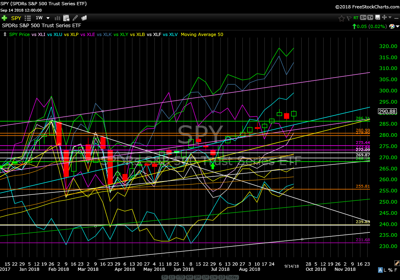Toggle RT real-time data indicator
Viewport: 400px width, 280px height.
coord(356,18)
